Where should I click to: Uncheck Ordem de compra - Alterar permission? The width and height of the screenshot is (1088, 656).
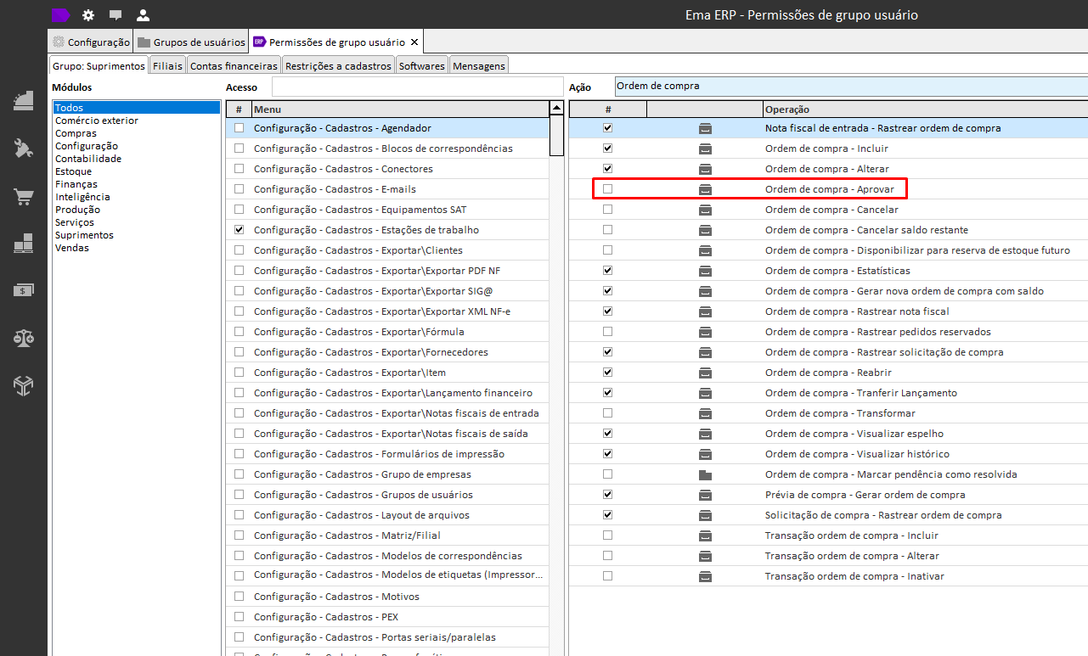pyautogui.click(x=607, y=168)
